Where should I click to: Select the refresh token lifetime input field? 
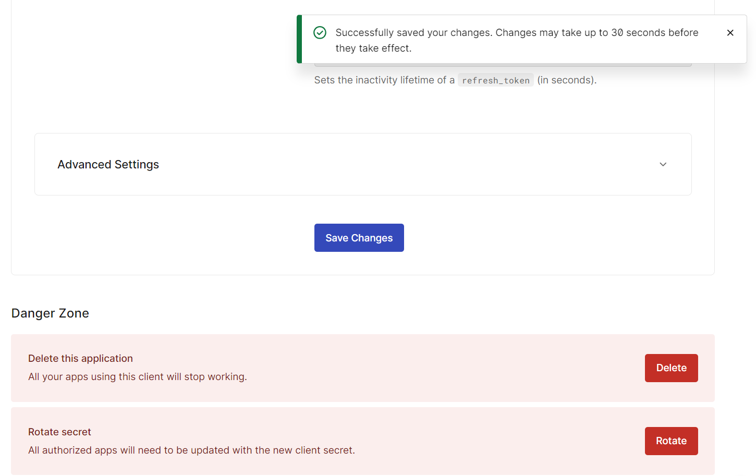(503, 63)
